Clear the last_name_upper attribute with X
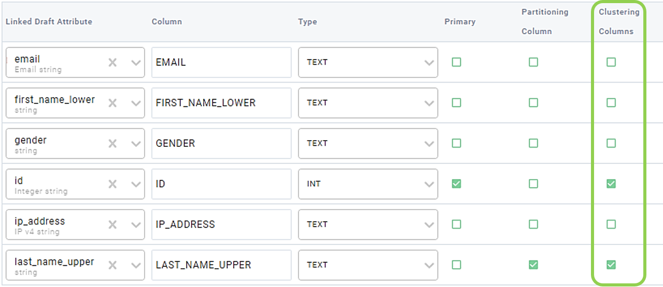663x287 pixels. tap(112, 265)
